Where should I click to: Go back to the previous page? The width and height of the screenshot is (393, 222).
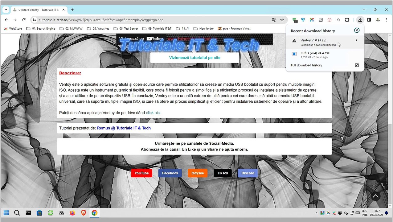click(6, 20)
